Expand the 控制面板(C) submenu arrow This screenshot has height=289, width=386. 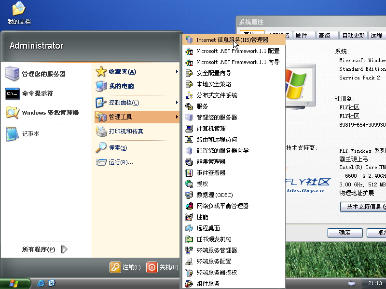point(177,102)
